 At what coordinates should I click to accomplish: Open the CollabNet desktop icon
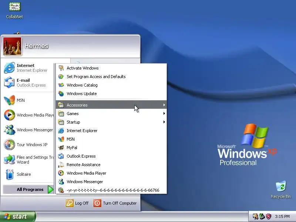coord(14,11)
